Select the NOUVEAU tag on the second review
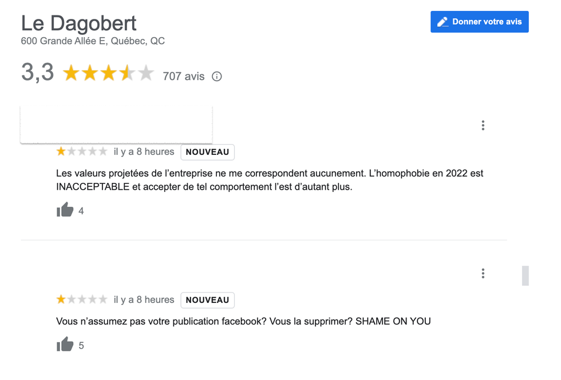 (207, 299)
